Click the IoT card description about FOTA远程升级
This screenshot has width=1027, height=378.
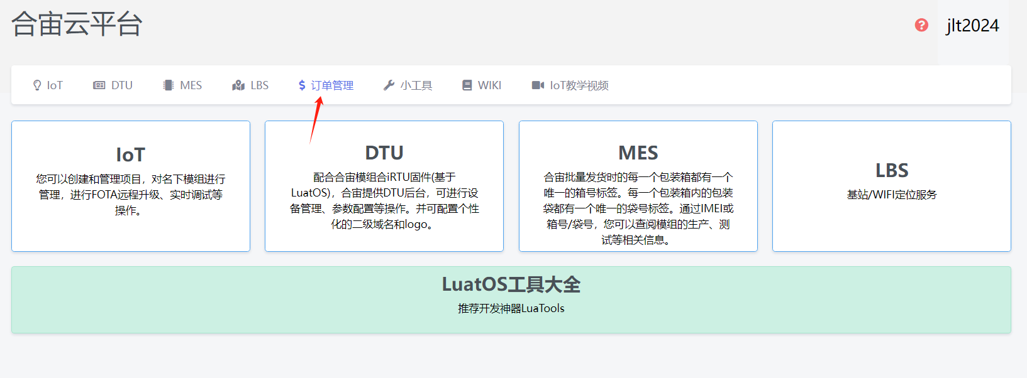coord(131,195)
